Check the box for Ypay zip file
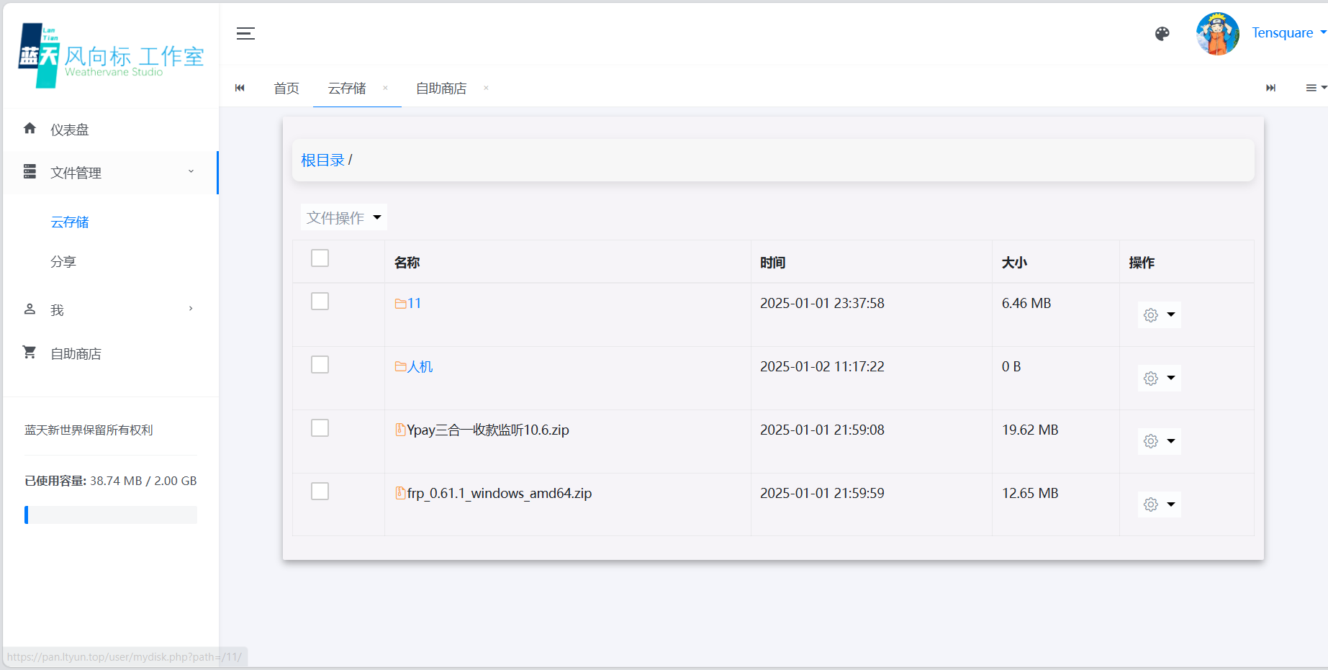The height and width of the screenshot is (670, 1328). pos(320,427)
